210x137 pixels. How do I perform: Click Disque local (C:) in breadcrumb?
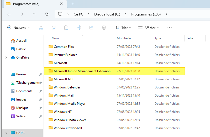coord(107,14)
